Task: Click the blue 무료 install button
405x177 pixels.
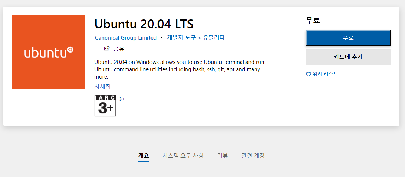Action: click(348, 38)
